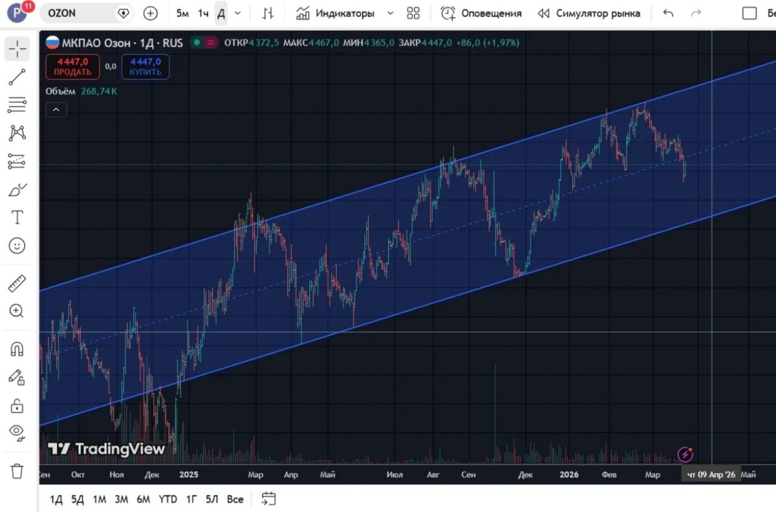Select the 1Д date range
Image resolution: width=776 pixels, height=512 pixels.
click(56, 499)
